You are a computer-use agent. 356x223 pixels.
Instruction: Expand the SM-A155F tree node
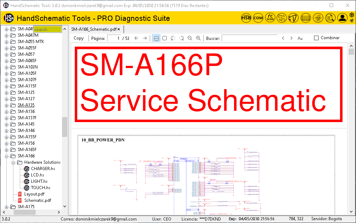point(7,137)
